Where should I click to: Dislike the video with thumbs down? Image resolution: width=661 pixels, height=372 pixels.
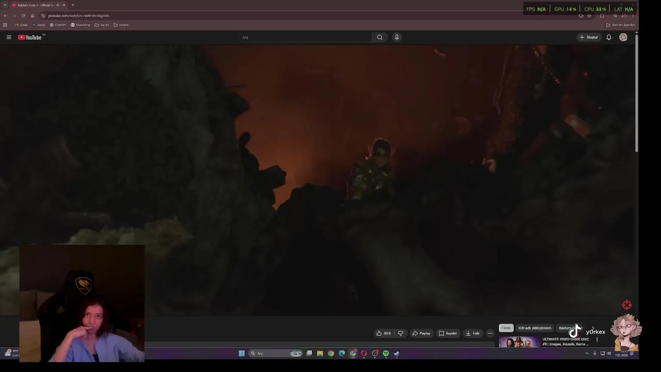click(x=400, y=333)
